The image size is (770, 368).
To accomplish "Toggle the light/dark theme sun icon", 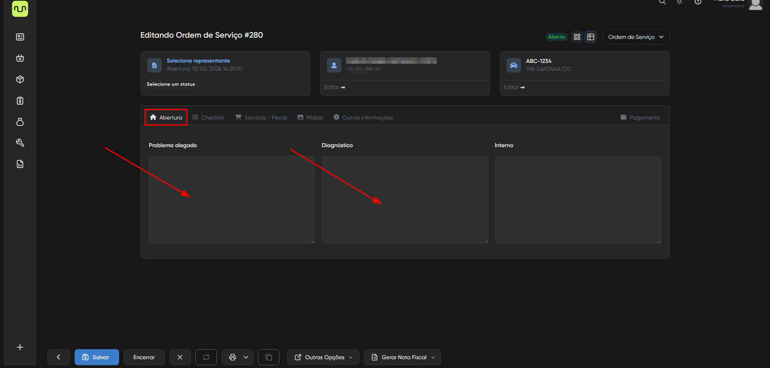I will [x=679, y=2].
